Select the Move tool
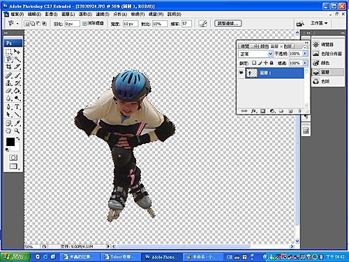This screenshot has height=262, width=349. 17,52
